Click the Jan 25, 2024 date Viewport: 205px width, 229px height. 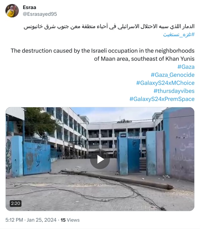coord(42,220)
